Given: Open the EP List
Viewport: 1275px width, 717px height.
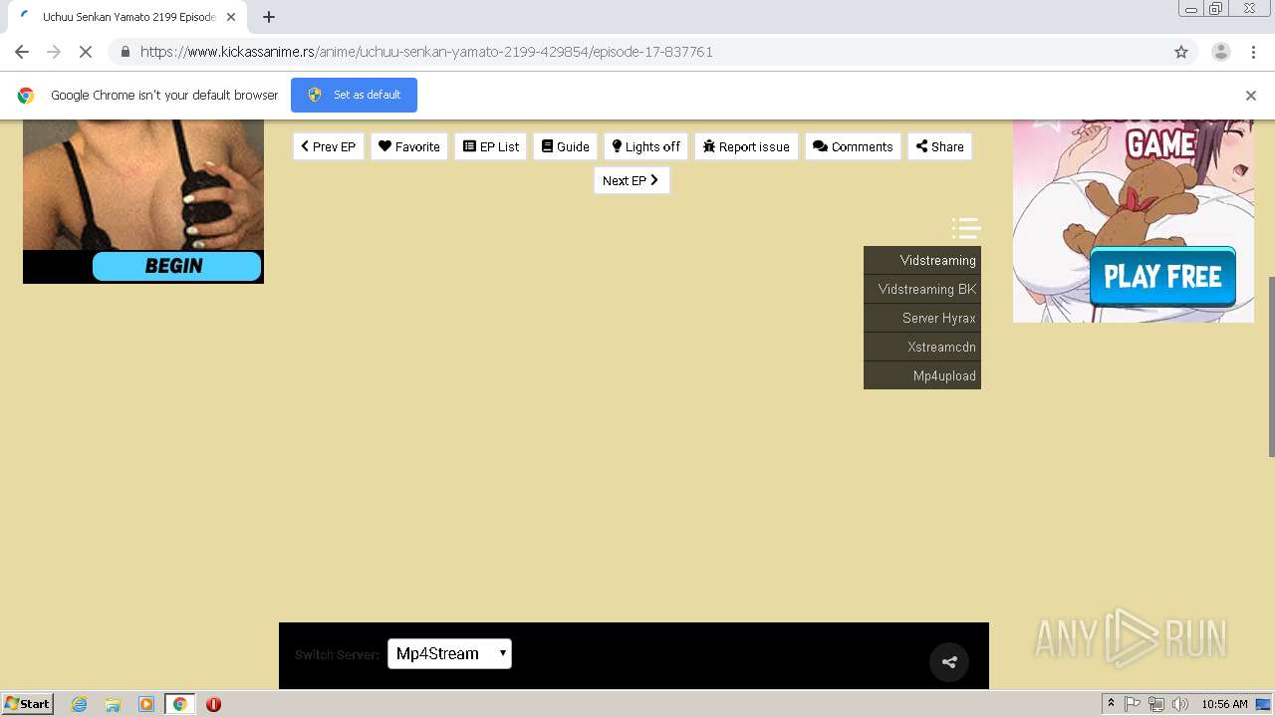Looking at the screenshot, I should point(490,146).
